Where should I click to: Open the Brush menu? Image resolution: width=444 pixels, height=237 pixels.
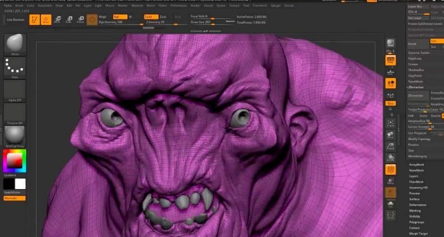coord(20,5)
